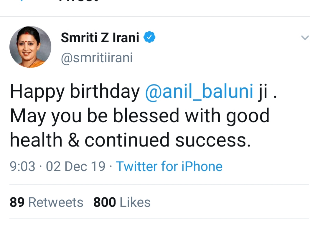
Task: Tap the circular profile picture
Action: (x=30, y=47)
